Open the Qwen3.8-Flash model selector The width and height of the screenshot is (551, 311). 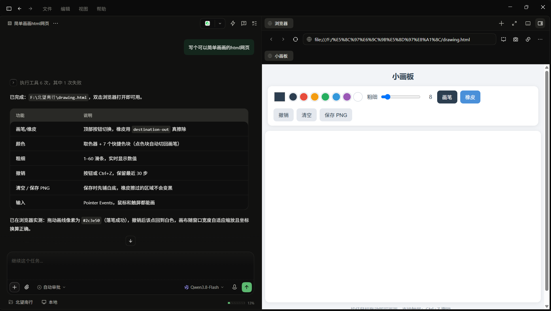204,287
